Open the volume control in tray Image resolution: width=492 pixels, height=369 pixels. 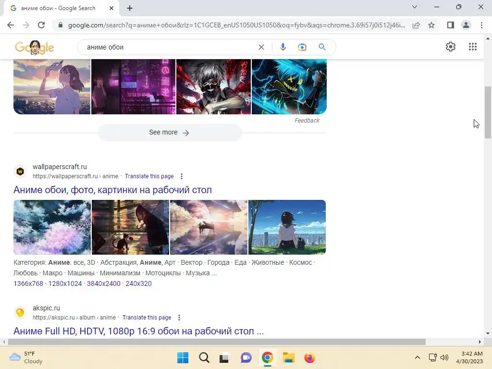pyautogui.click(x=444, y=357)
